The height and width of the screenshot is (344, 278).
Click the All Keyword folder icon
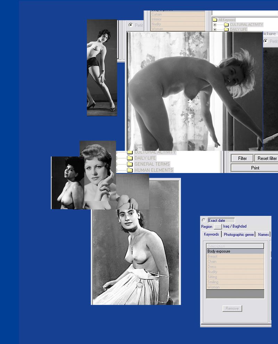pos(214,20)
